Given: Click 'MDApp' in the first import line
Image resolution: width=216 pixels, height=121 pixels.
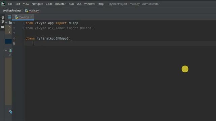Looking at the screenshot, I should 74,23.
